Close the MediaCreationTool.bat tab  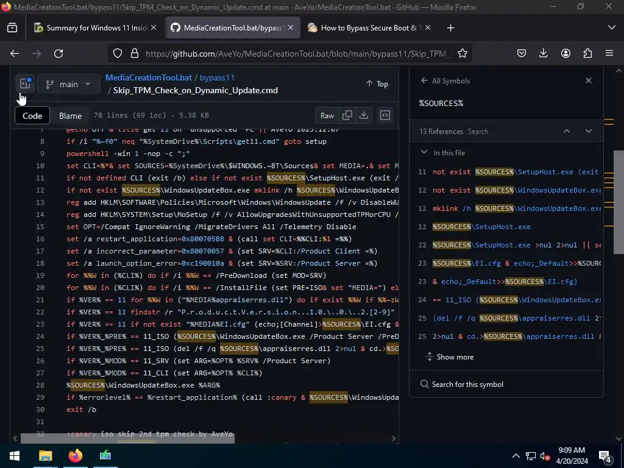tap(291, 28)
